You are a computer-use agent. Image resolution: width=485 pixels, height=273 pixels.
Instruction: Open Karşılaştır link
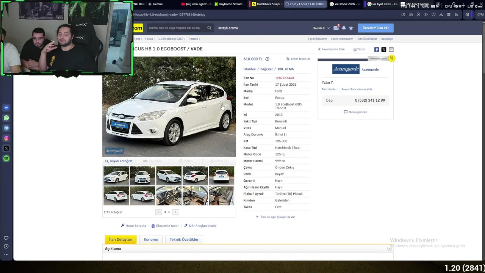(x=387, y=39)
